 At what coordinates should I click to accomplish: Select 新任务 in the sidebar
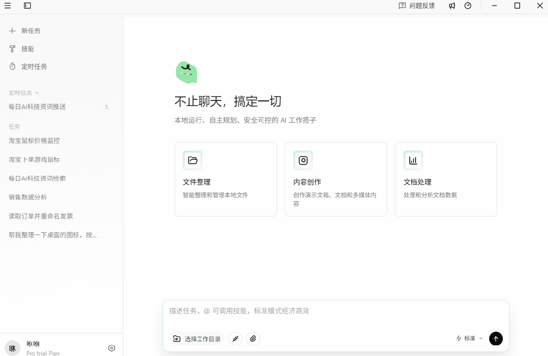click(31, 30)
